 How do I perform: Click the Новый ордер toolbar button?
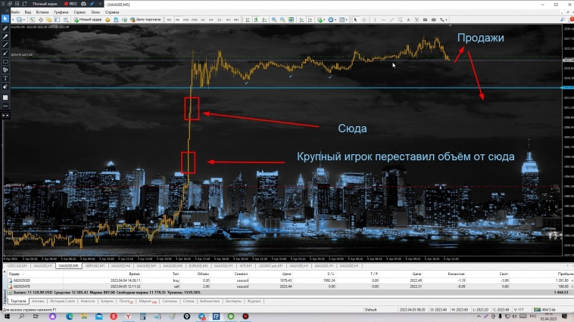pos(88,20)
